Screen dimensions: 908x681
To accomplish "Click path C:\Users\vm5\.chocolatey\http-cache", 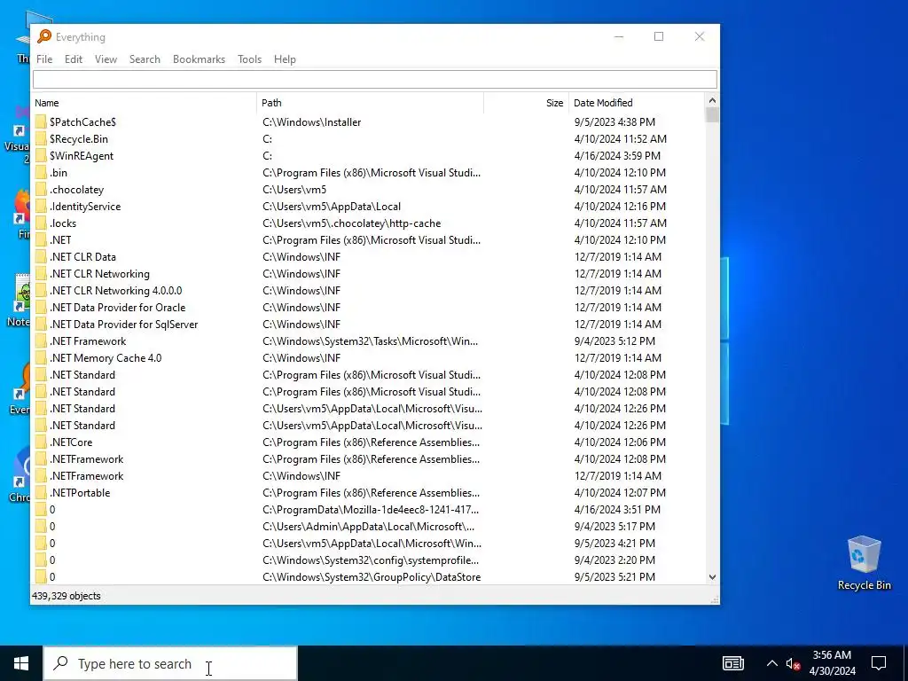I will tap(351, 223).
